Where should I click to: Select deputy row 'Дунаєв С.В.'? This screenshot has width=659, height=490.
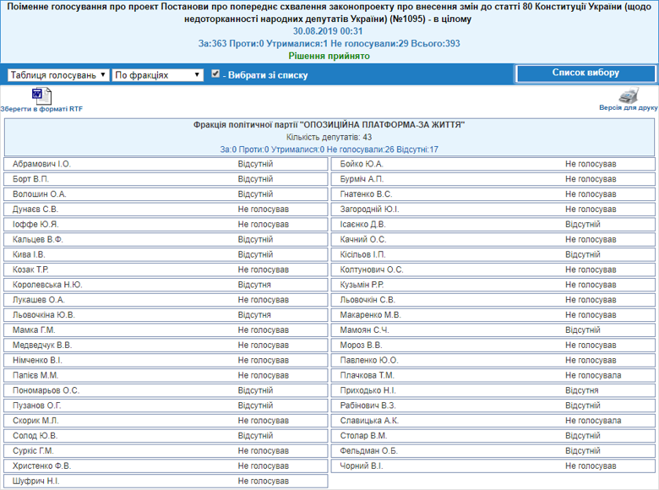[x=166, y=210]
